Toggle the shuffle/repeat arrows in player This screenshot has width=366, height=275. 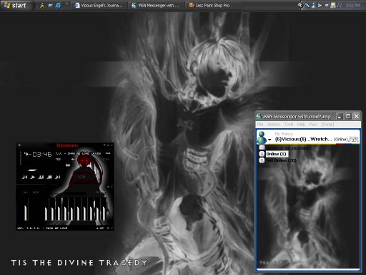[68, 165]
